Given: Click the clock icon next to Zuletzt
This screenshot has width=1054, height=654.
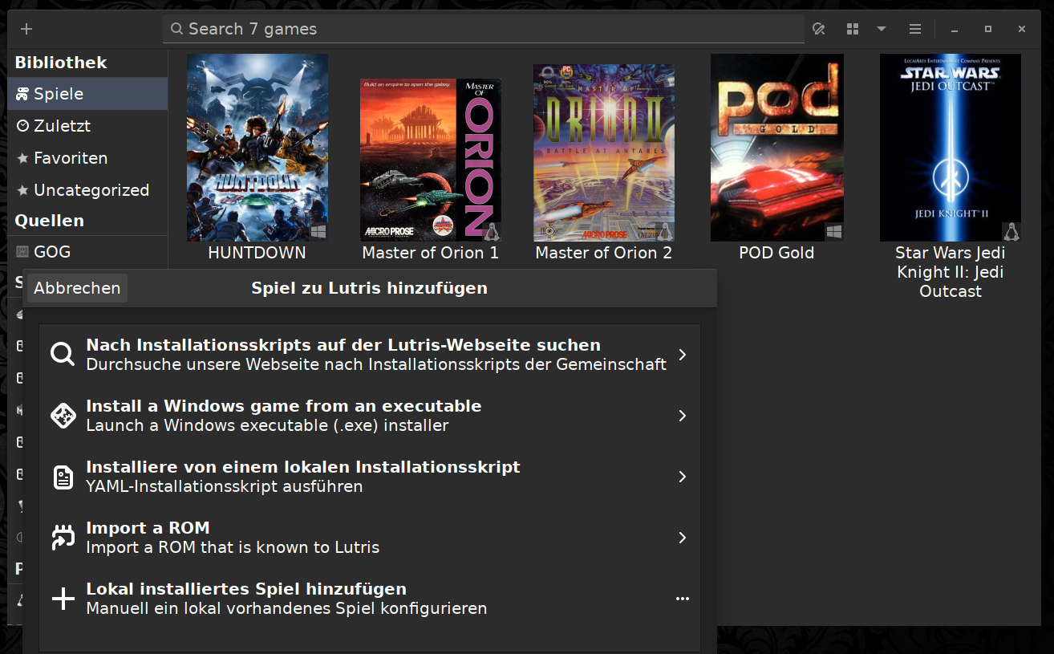Looking at the screenshot, I should coord(22,126).
